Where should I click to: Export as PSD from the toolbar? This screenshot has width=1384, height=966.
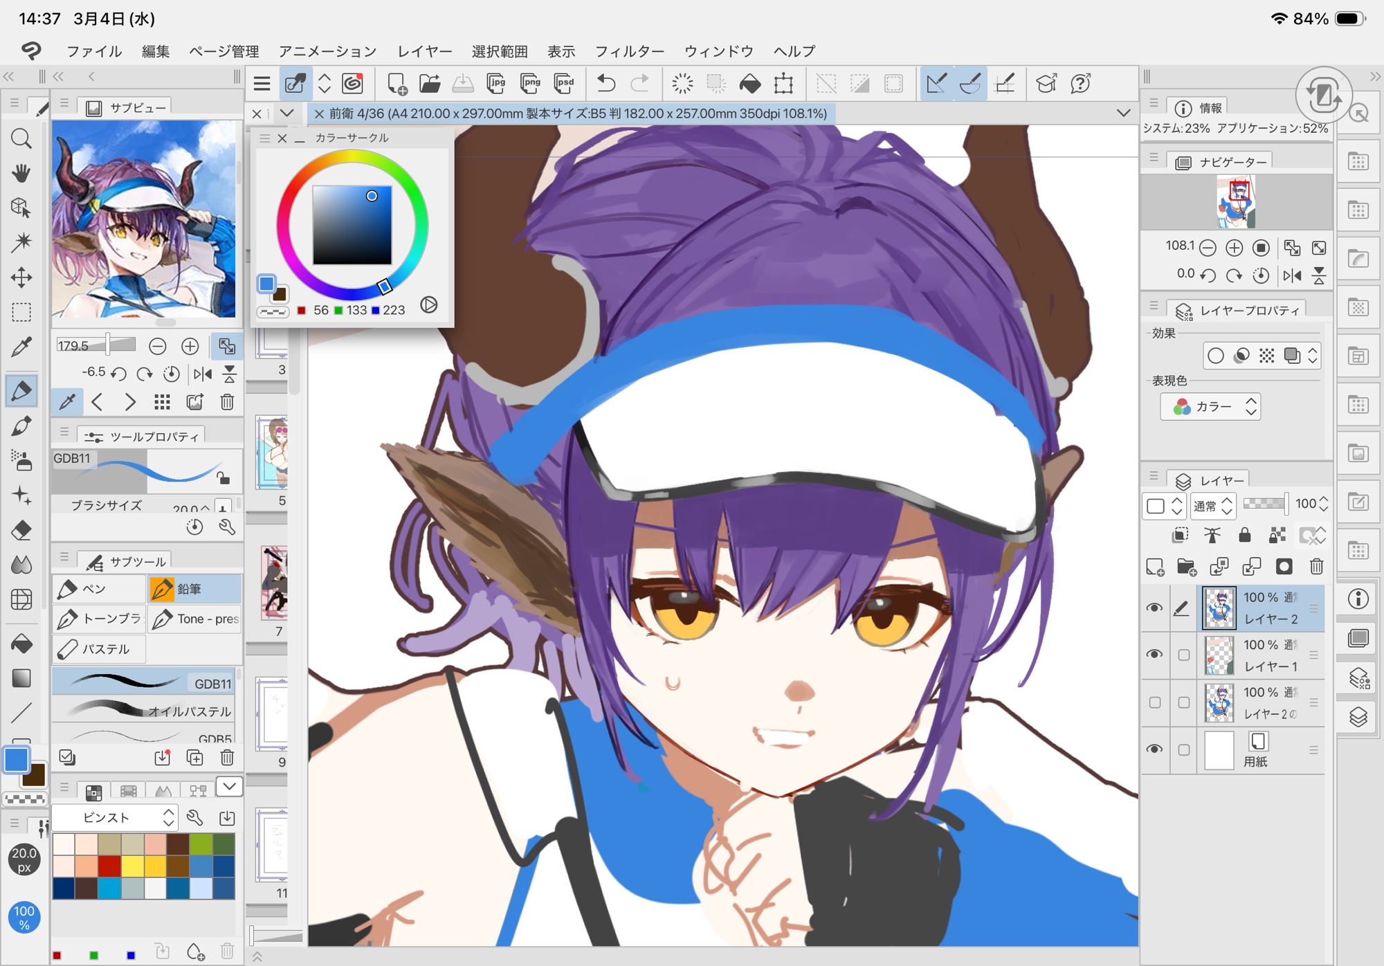click(x=564, y=84)
